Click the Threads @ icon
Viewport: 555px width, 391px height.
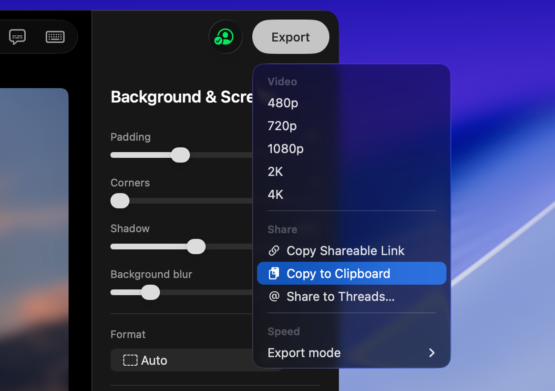pyautogui.click(x=274, y=296)
